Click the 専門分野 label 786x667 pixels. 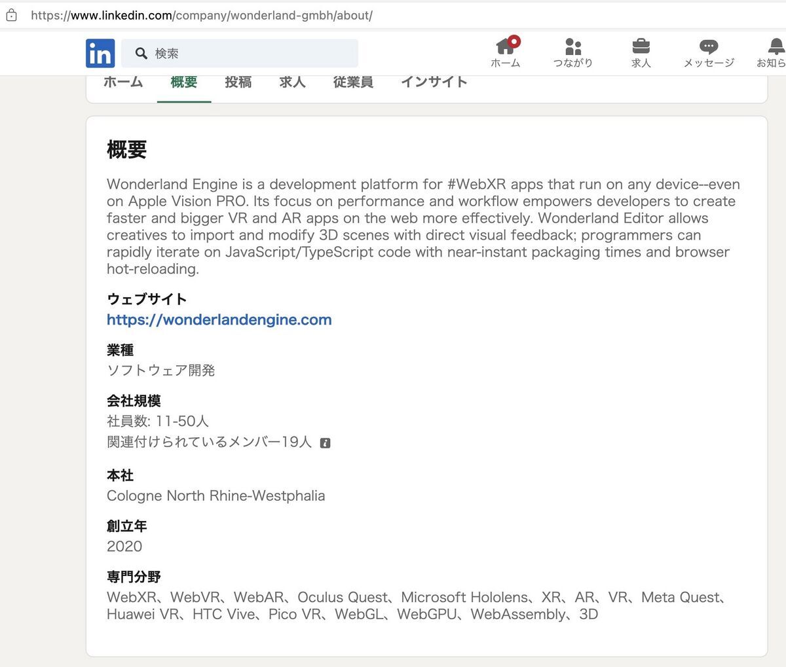tap(134, 577)
